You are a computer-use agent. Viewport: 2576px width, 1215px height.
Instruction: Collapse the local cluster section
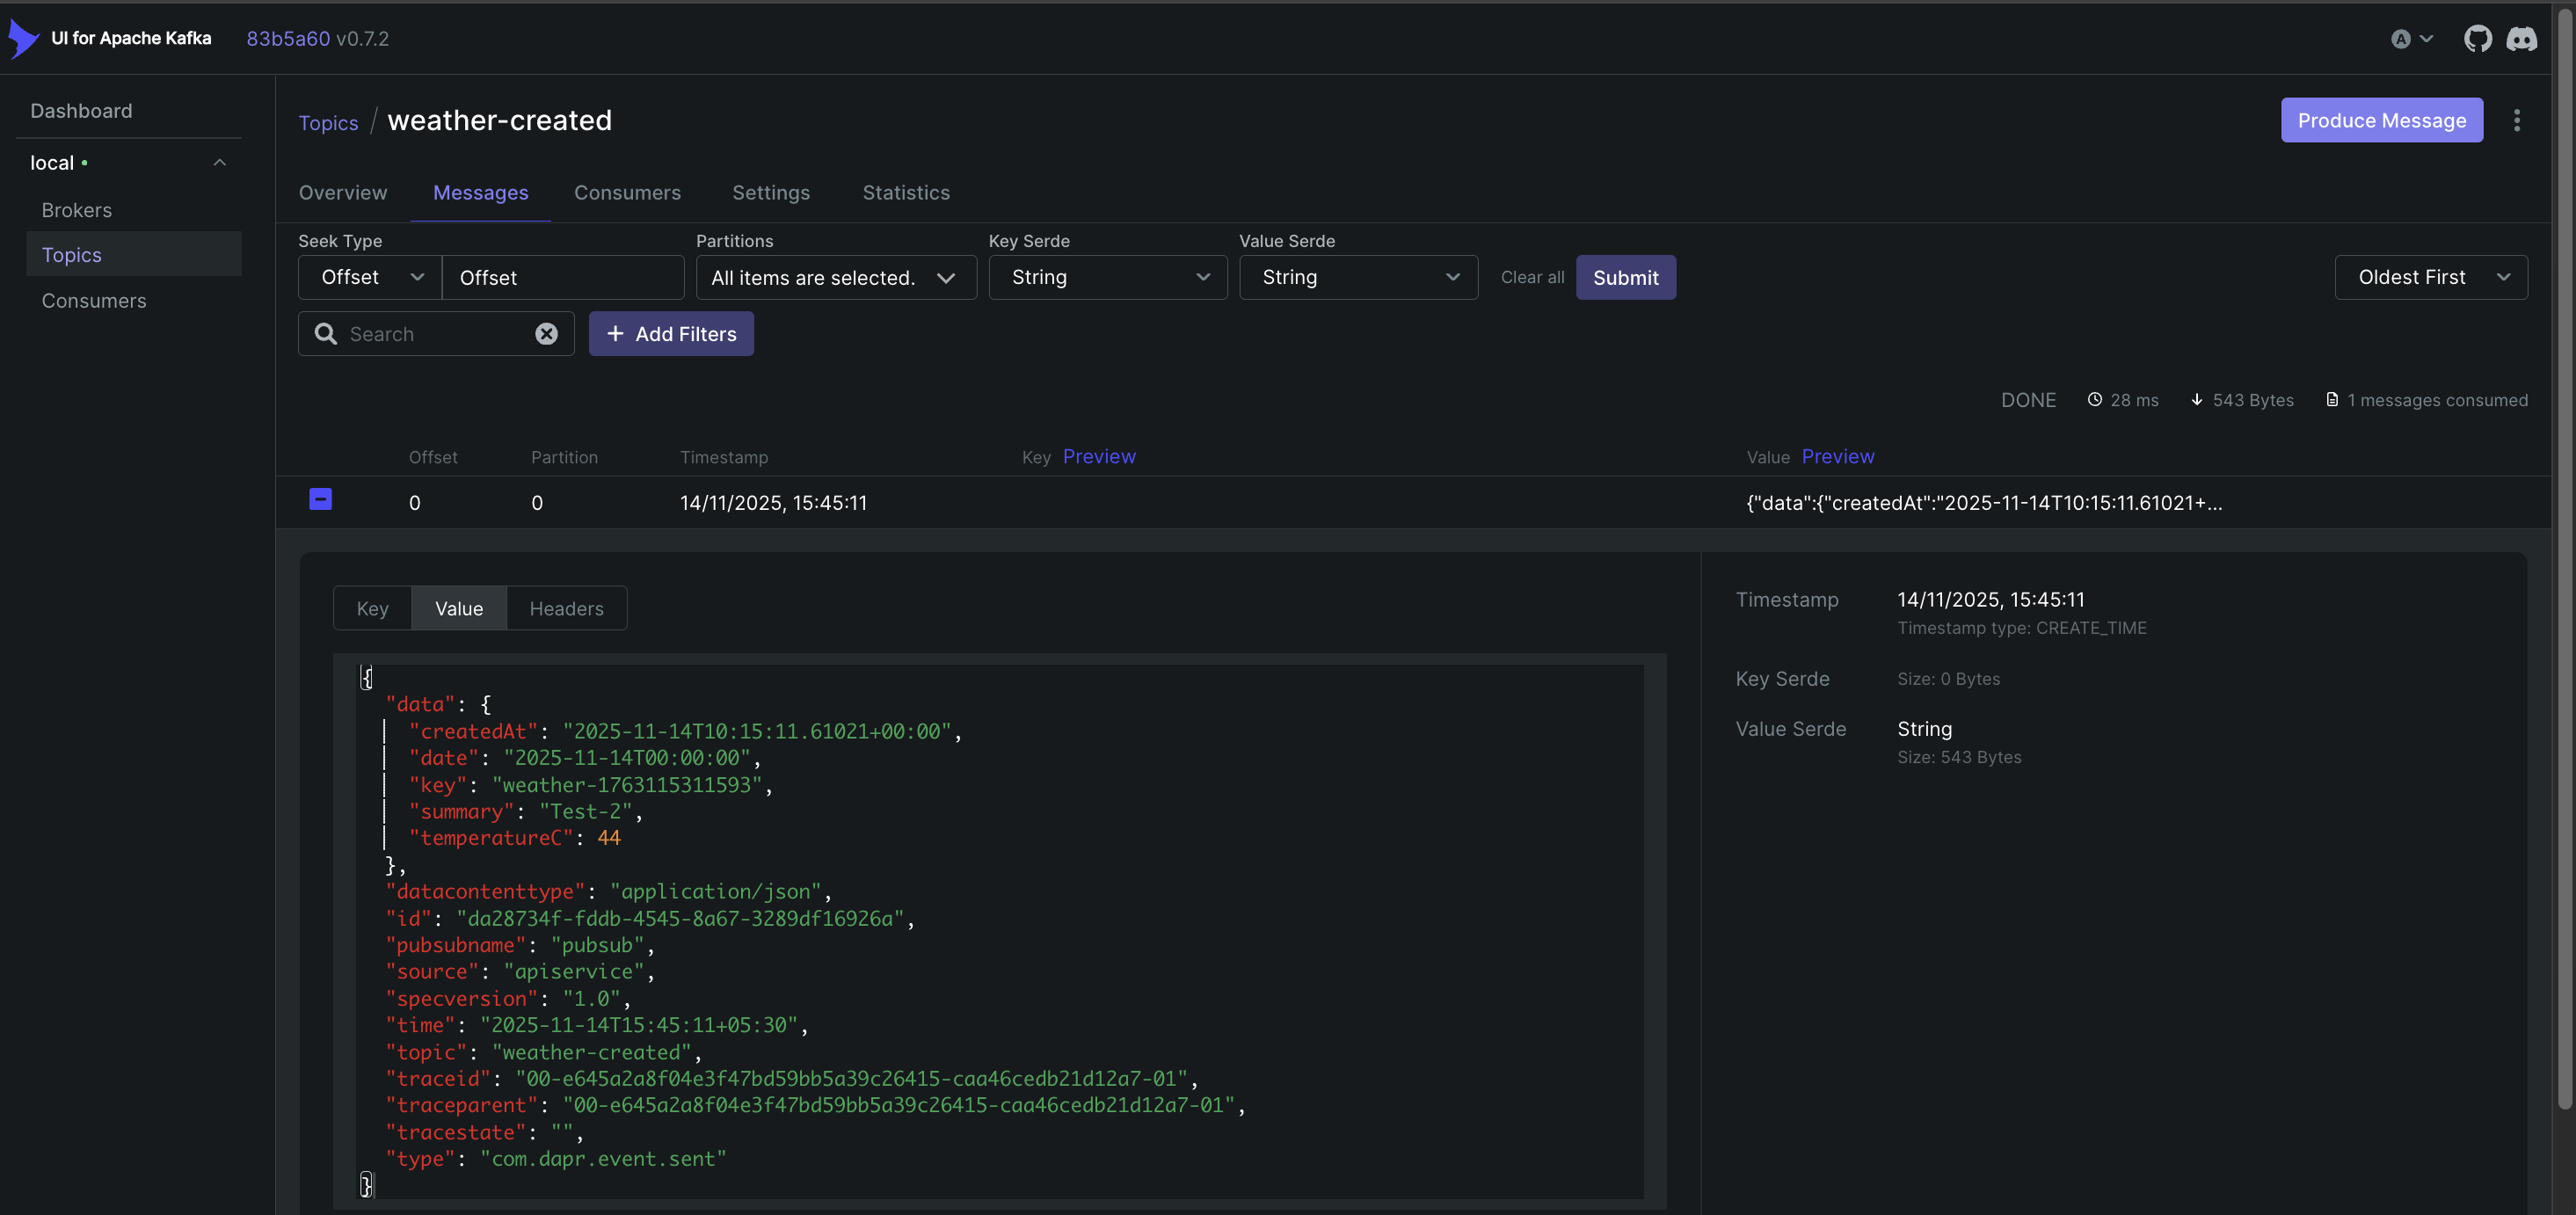tap(220, 162)
